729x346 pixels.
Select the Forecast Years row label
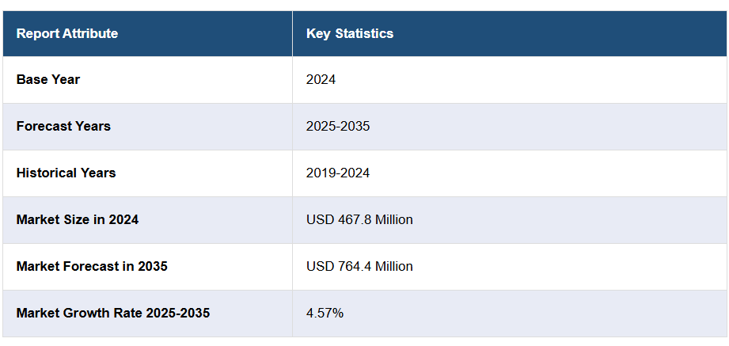coord(63,126)
